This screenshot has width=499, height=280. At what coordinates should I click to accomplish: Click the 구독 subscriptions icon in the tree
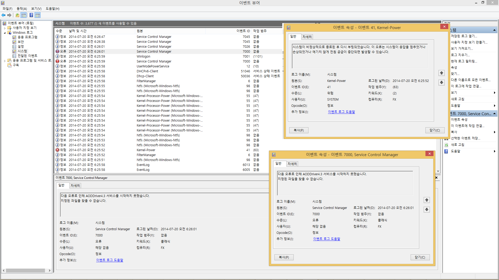10,65
